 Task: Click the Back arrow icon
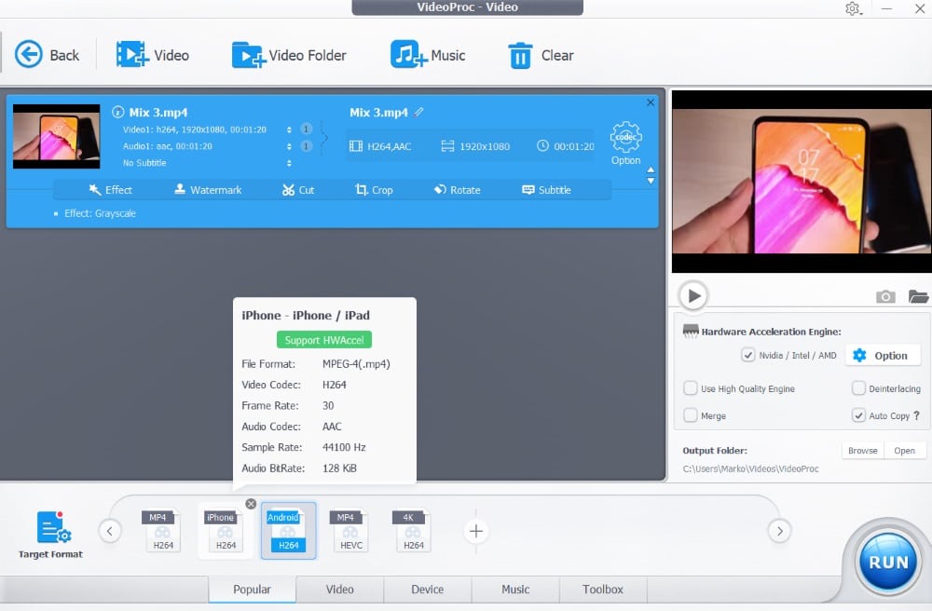point(29,55)
